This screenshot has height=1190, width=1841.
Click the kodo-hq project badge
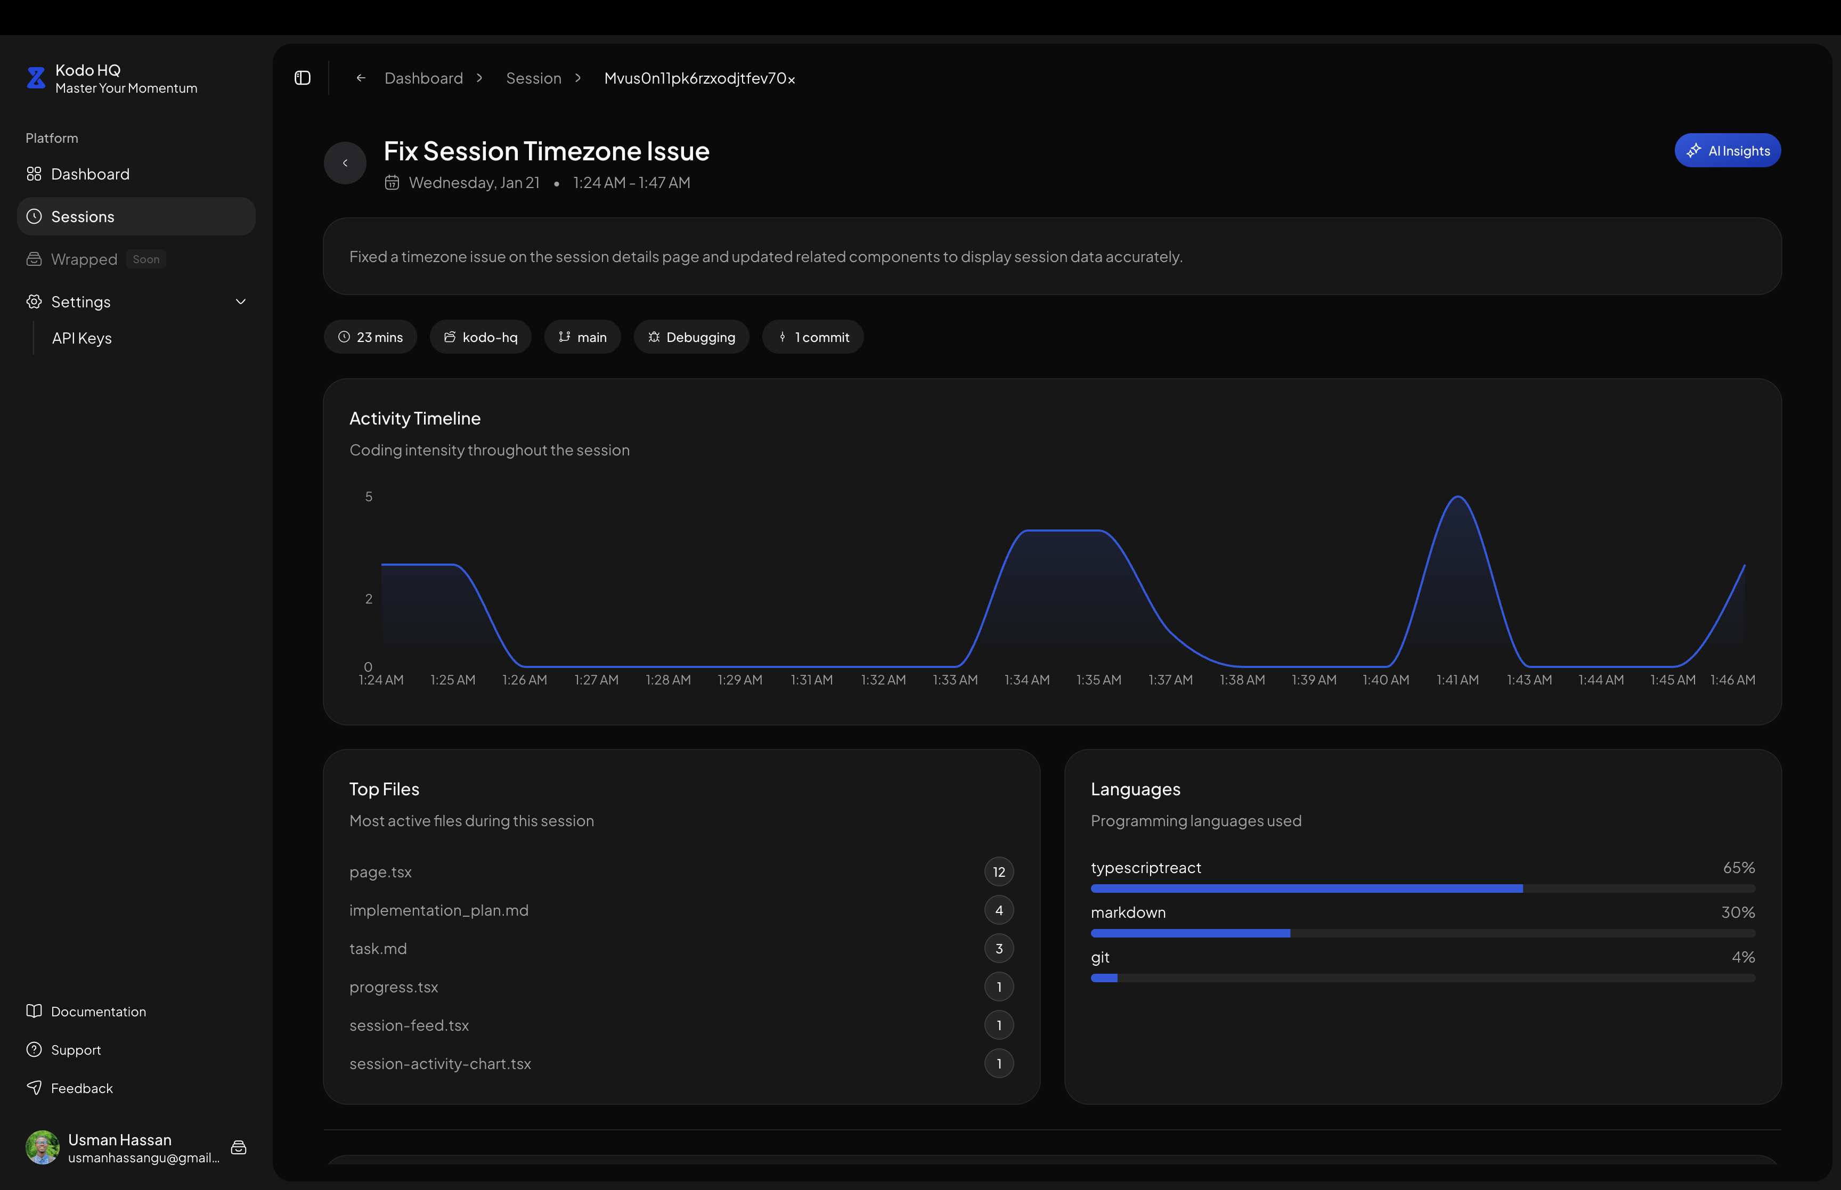pyautogui.click(x=480, y=337)
